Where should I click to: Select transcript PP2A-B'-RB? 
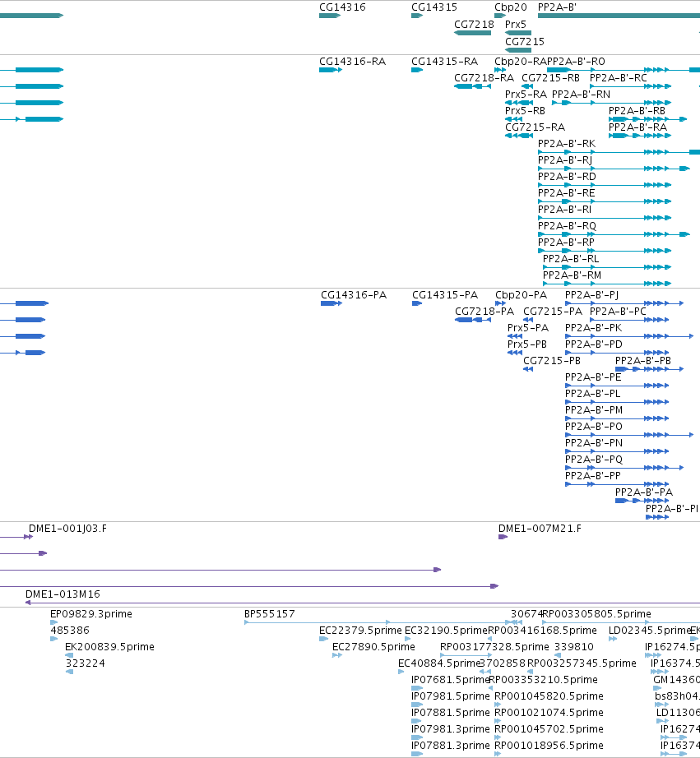click(x=637, y=111)
